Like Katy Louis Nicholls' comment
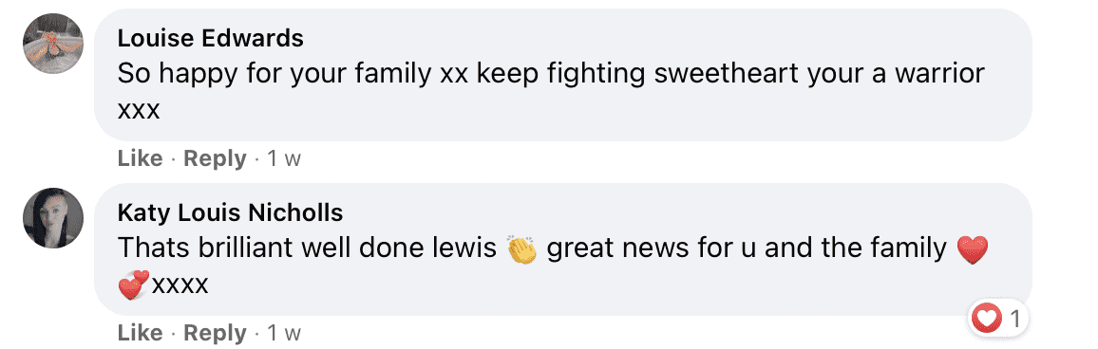Image resolution: width=1098 pixels, height=349 pixels. pyautogui.click(x=140, y=333)
